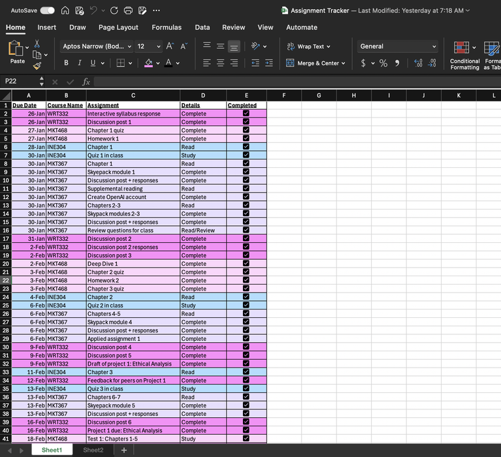Click Format as Table button
The width and height of the screenshot is (501, 457).
[x=492, y=56]
